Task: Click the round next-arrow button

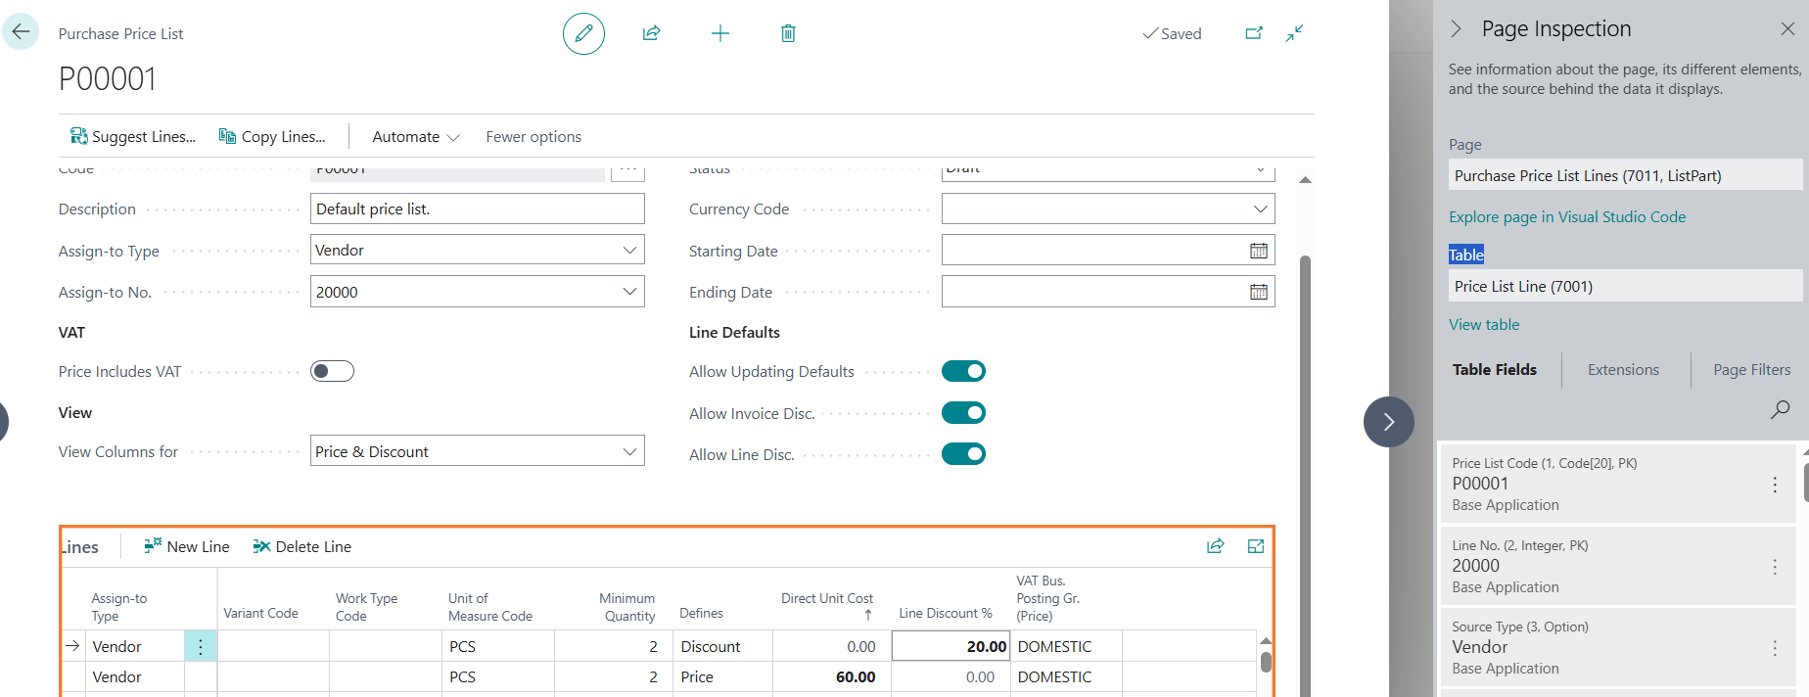Action: [1388, 422]
